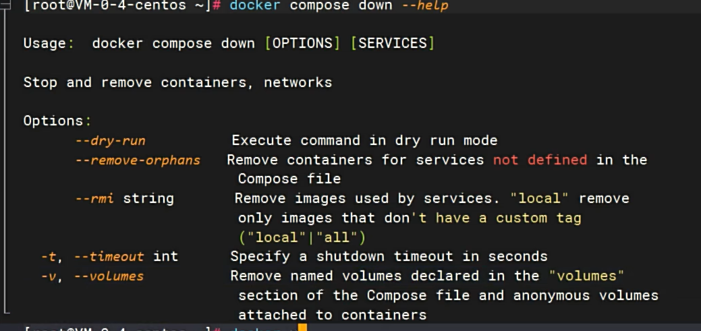Click the word 'docker' in the top command
The image size is (701, 331).
pos(255,6)
